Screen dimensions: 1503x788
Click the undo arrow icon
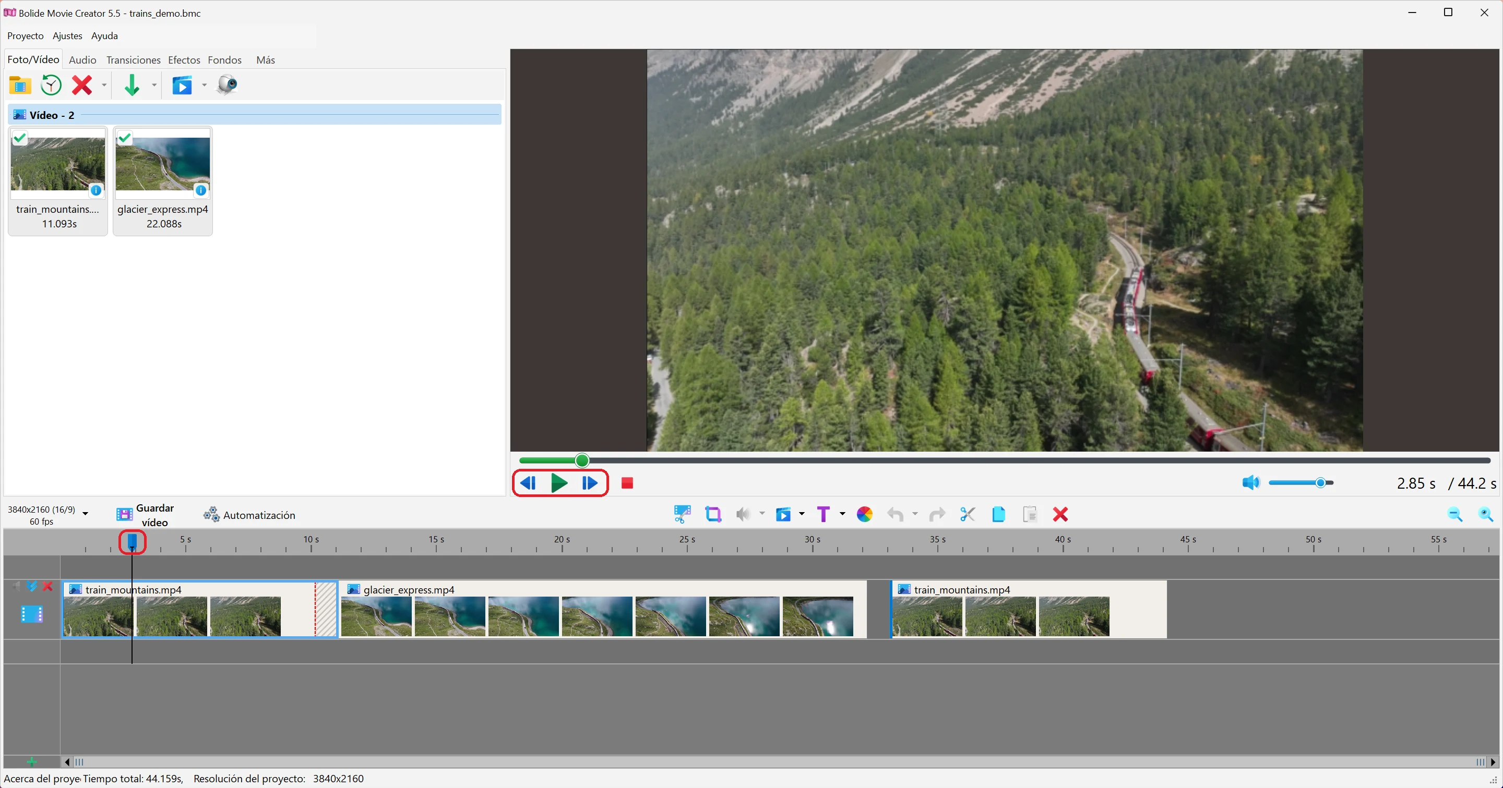895,514
